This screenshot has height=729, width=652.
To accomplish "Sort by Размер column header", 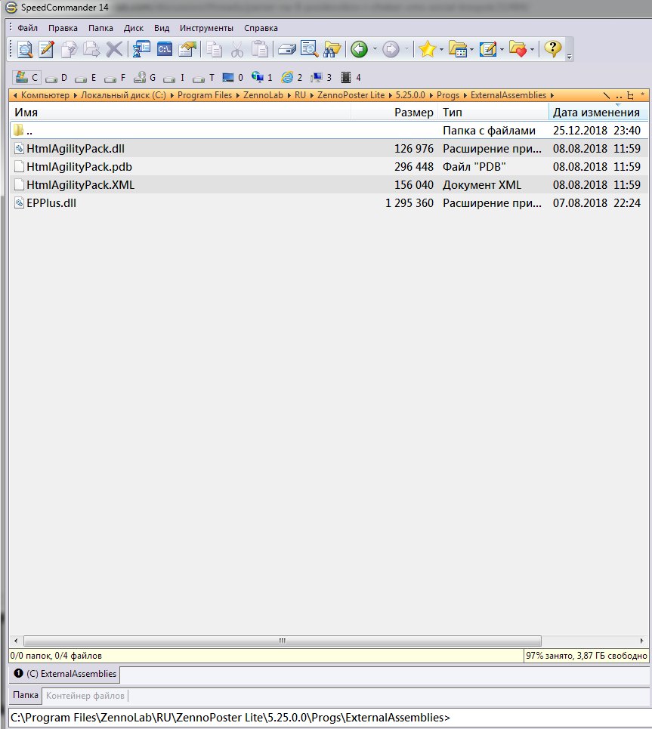I will point(394,112).
